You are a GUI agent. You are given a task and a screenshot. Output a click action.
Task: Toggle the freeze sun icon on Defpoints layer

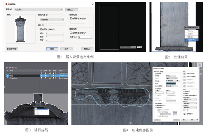click(46, 78)
